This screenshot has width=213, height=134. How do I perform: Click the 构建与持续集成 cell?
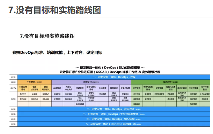coord(68,88)
